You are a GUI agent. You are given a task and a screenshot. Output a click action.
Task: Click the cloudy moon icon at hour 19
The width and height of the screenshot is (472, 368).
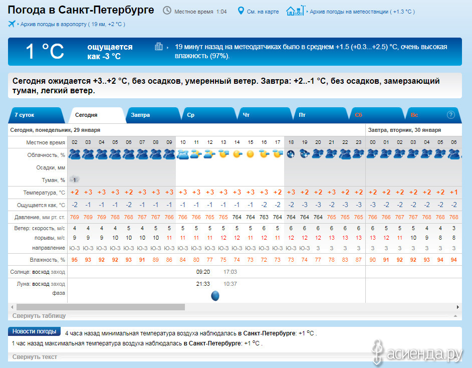click(304, 154)
